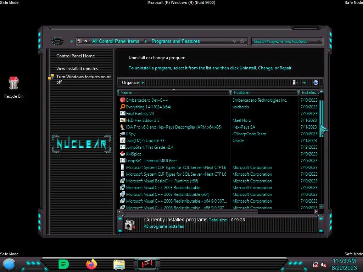363x272 pixels.
Task: Click the LoopBe1 Internal MIDI Port icon
Action: point(122,160)
